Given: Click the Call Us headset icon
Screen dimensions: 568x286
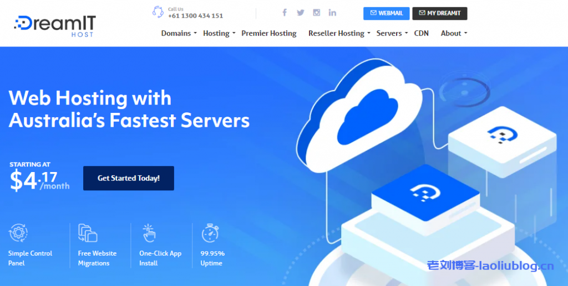Looking at the screenshot, I should coord(158,12).
